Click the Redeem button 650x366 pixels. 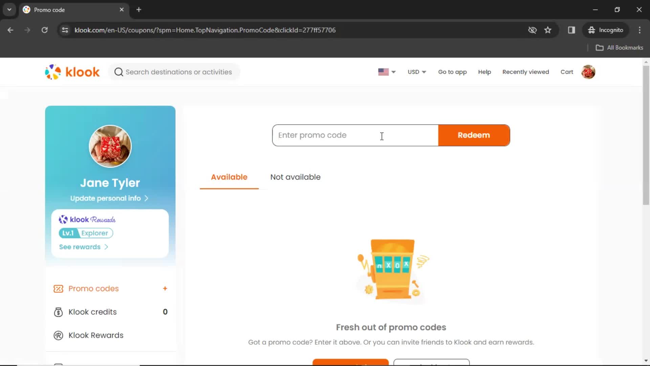click(x=474, y=135)
